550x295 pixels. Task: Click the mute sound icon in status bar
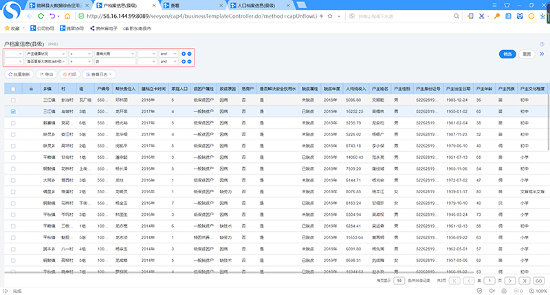point(492,291)
